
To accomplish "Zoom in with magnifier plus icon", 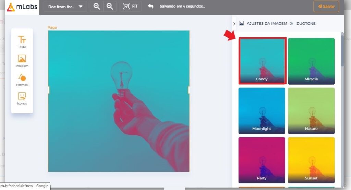I will (x=97, y=6).
